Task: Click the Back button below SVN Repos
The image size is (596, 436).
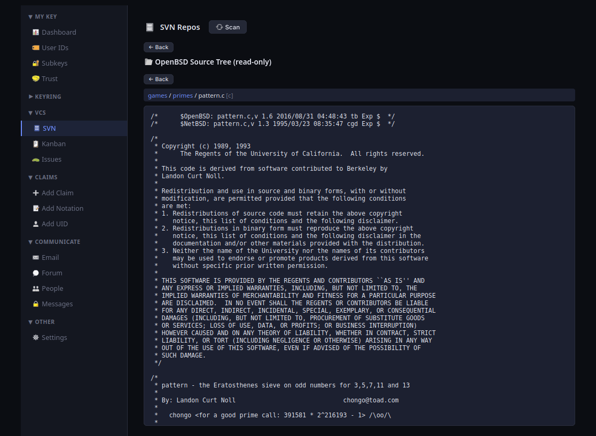Action: click(159, 47)
